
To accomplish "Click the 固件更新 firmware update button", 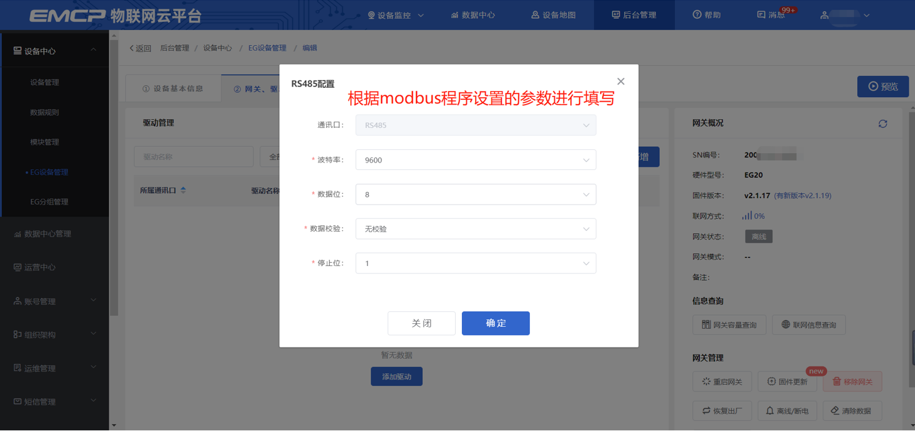I will [x=787, y=381].
